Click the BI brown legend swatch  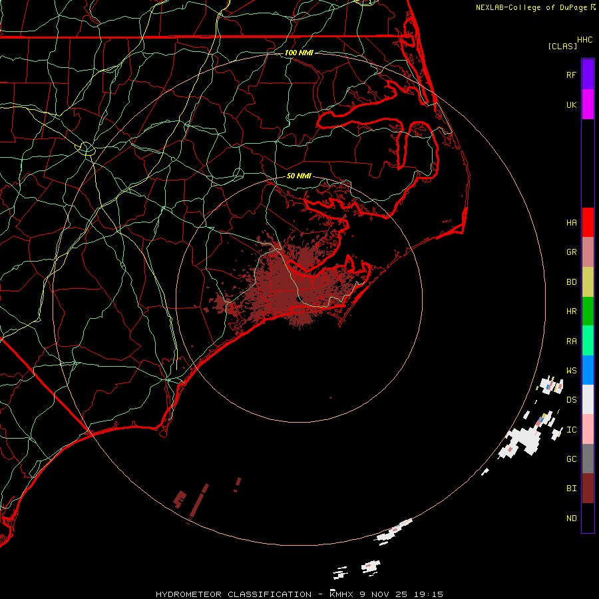pyautogui.click(x=588, y=489)
